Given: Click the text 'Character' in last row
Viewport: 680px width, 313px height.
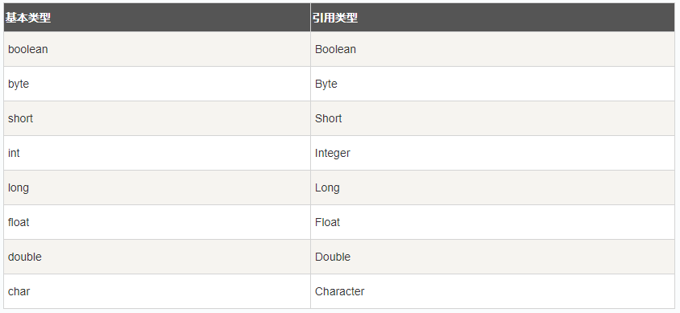Looking at the screenshot, I should pyautogui.click(x=339, y=291).
